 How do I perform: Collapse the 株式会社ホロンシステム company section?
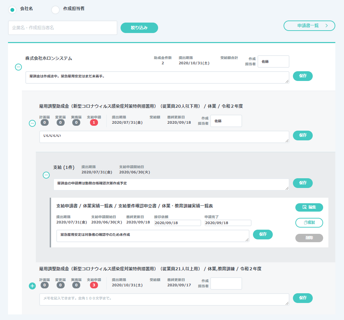tap(18, 67)
